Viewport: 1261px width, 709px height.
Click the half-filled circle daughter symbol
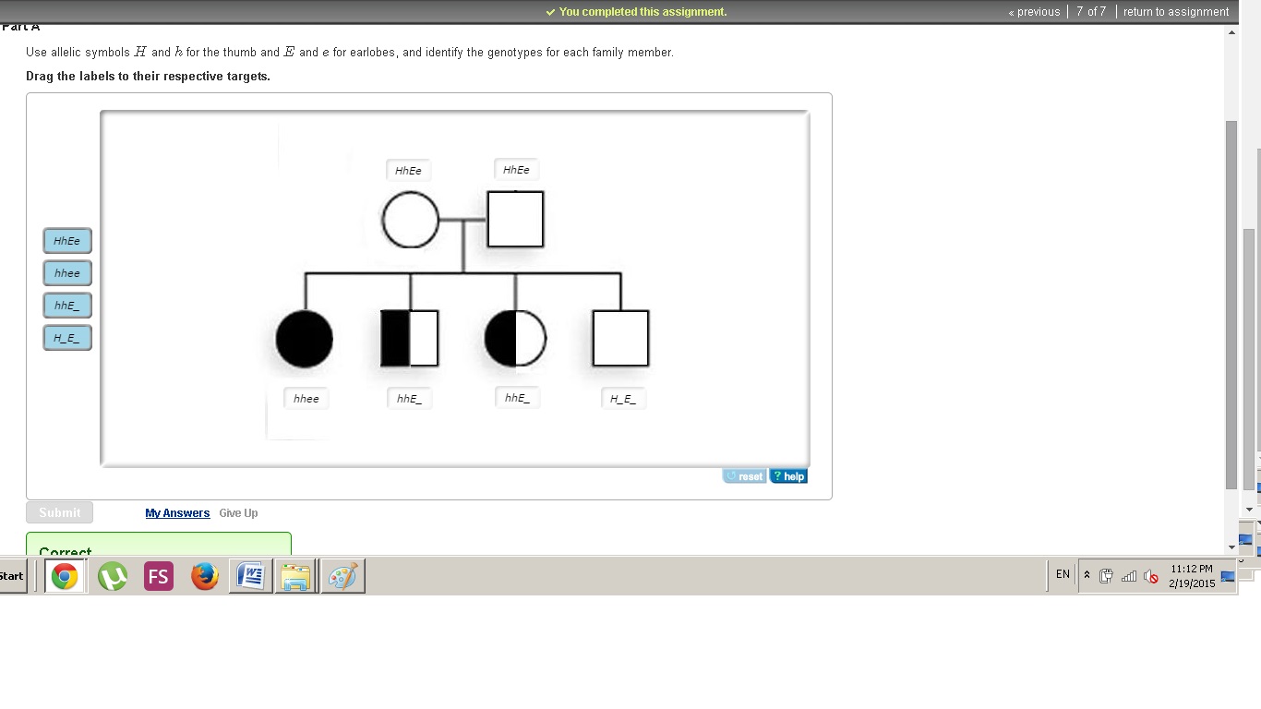coord(515,338)
